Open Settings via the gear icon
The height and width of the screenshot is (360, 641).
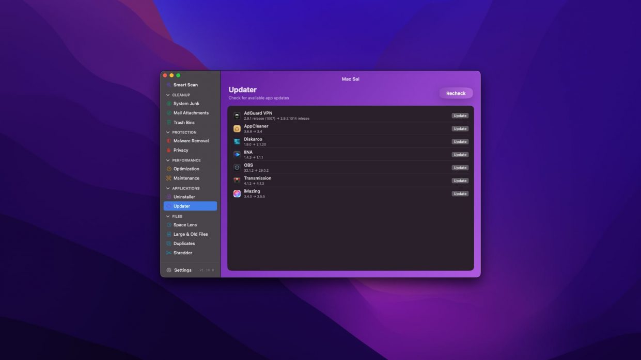coord(169,270)
